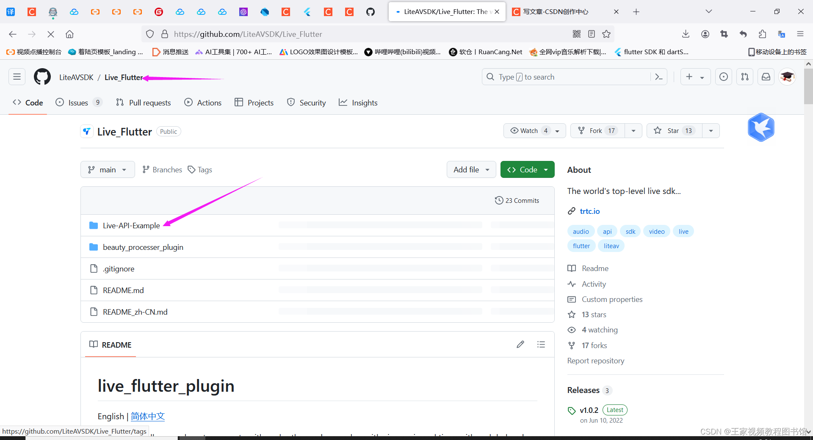
Task: Edit the README with the pencil icon
Action: coord(520,344)
